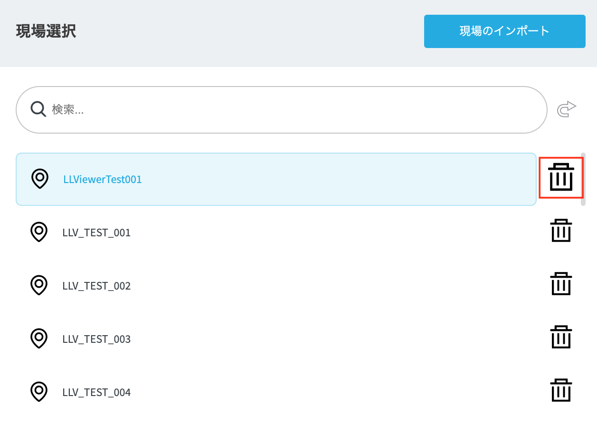Click the magnifying glass search icon

click(x=38, y=109)
